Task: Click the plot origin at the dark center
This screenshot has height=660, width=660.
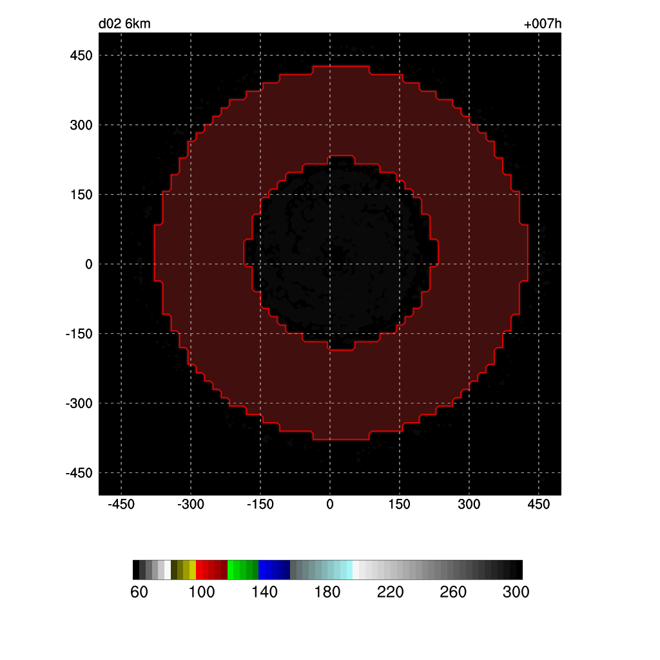Action: click(330, 264)
